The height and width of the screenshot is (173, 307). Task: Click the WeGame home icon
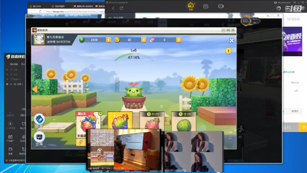click(x=190, y=6)
